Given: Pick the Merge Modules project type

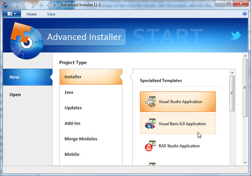Looking at the screenshot, I should (81, 139).
